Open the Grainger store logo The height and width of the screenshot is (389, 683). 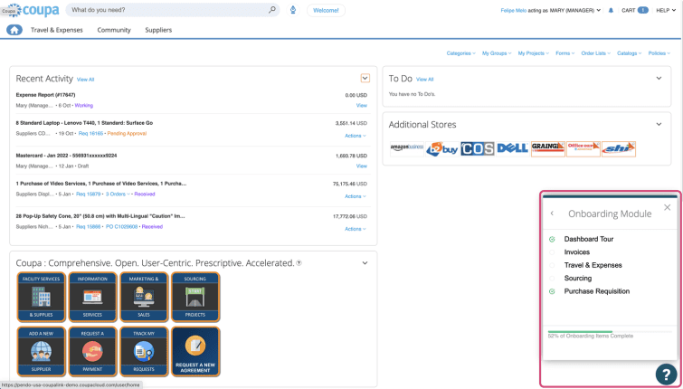pyautogui.click(x=548, y=148)
